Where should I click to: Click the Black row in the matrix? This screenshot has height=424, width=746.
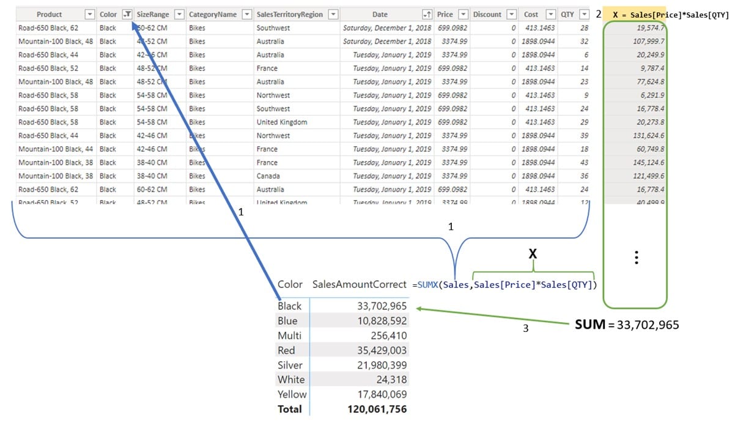click(x=342, y=306)
